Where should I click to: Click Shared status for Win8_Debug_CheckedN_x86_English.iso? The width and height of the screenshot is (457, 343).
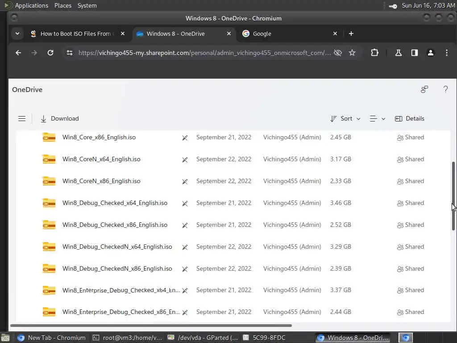click(x=411, y=268)
